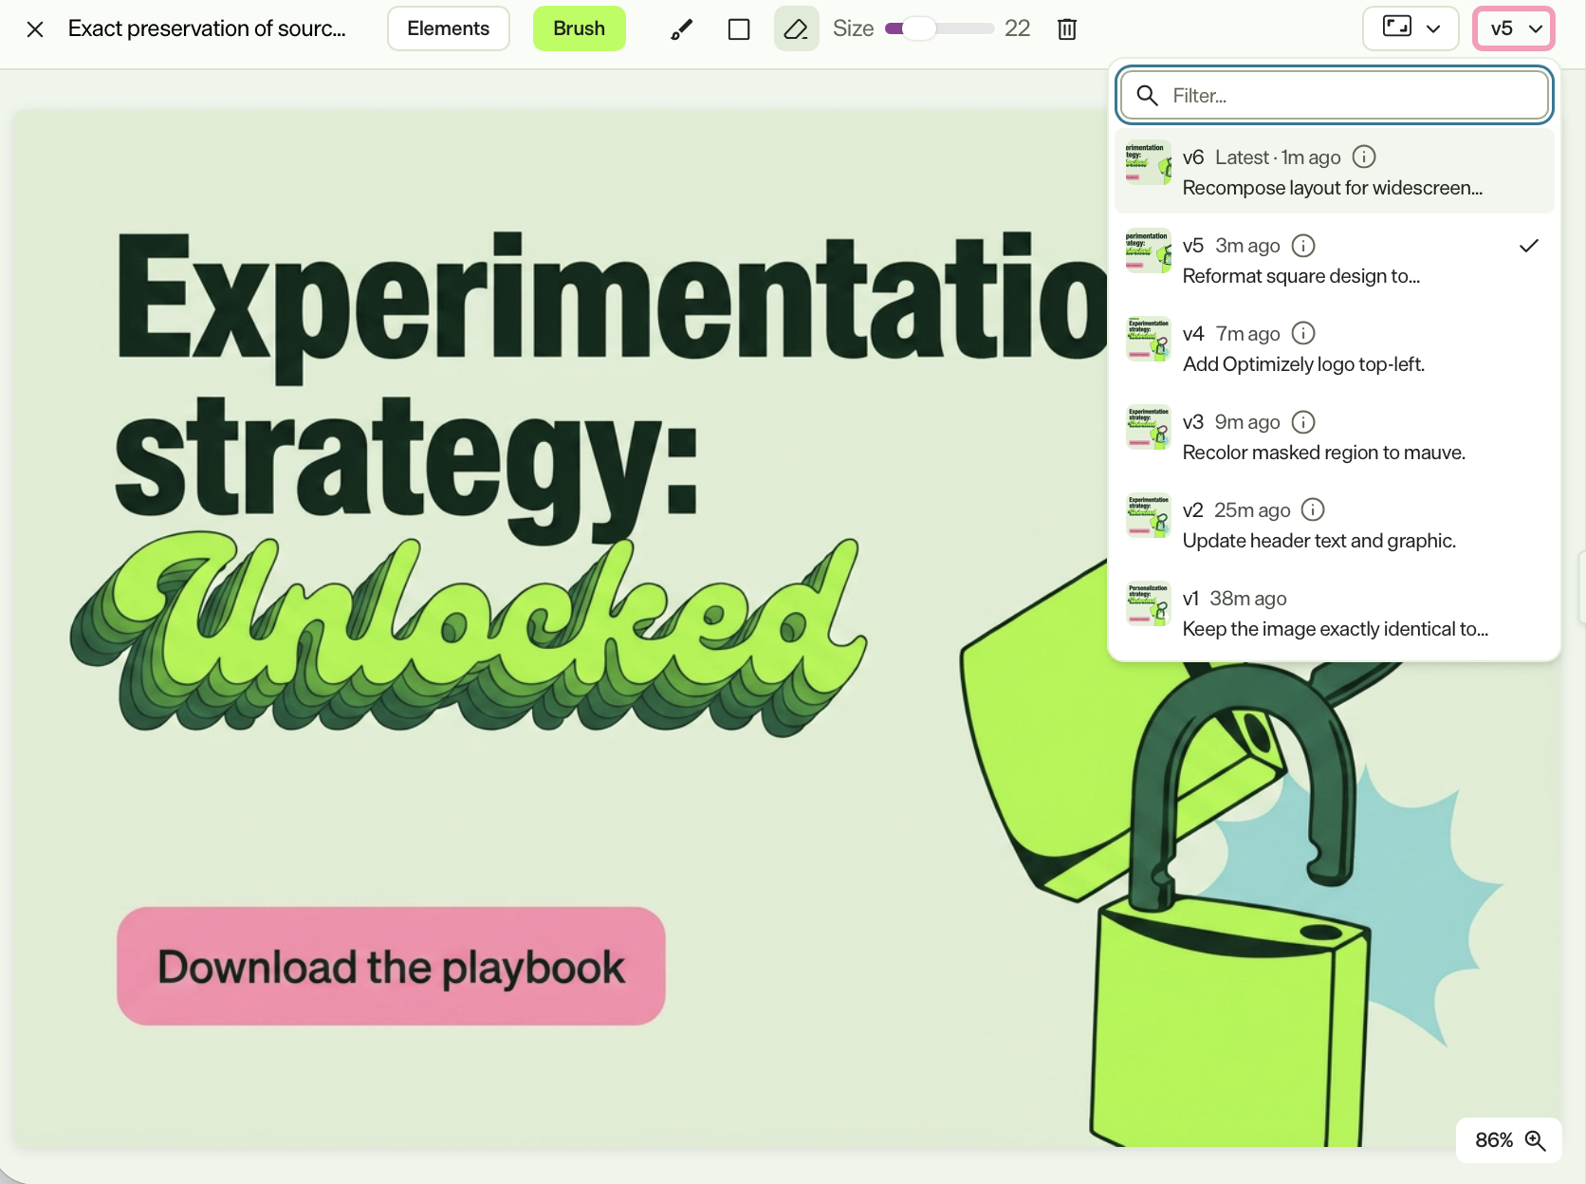The height and width of the screenshot is (1184, 1586).
Task: Close the editor with X icon
Action: (35, 29)
